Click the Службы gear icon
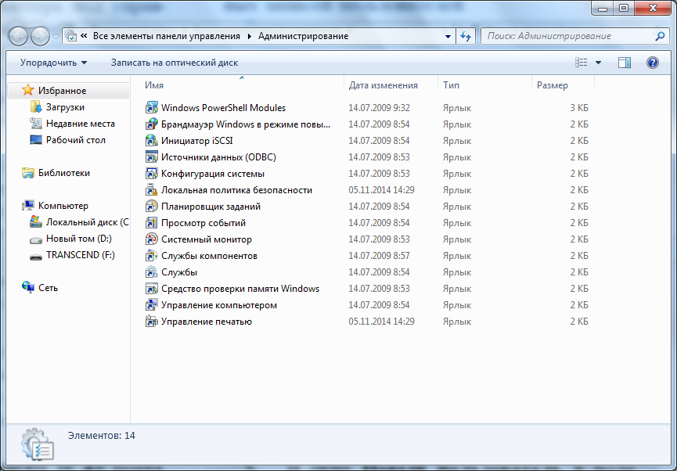Image resolution: width=677 pixels, height=471 pixels. click(151, 272)
